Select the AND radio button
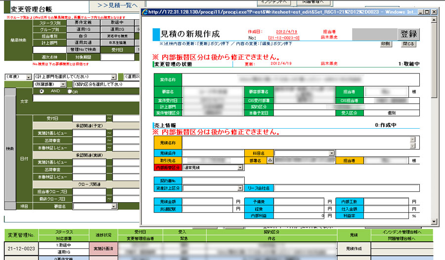Screen dimensions: 445x260 (42, 91)
